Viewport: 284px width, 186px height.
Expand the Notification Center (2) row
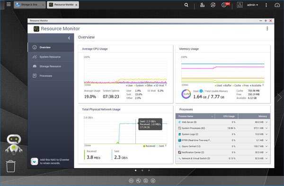[x=266, y=152]
